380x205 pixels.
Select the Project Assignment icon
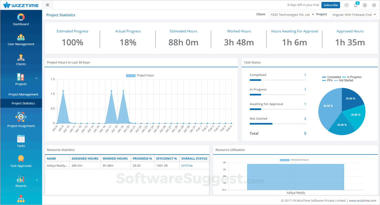point(21,117)
